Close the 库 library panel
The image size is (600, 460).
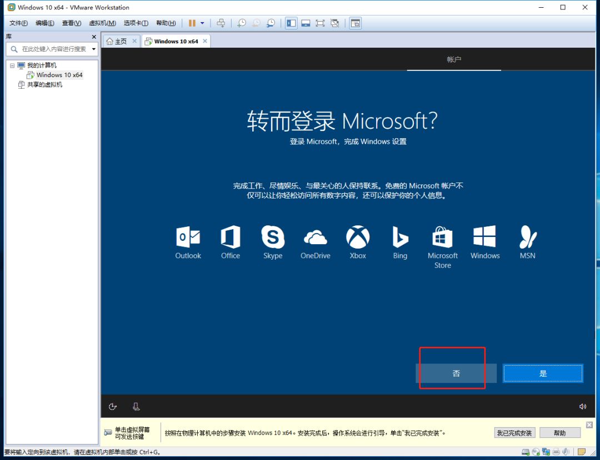tap(94, 37)
